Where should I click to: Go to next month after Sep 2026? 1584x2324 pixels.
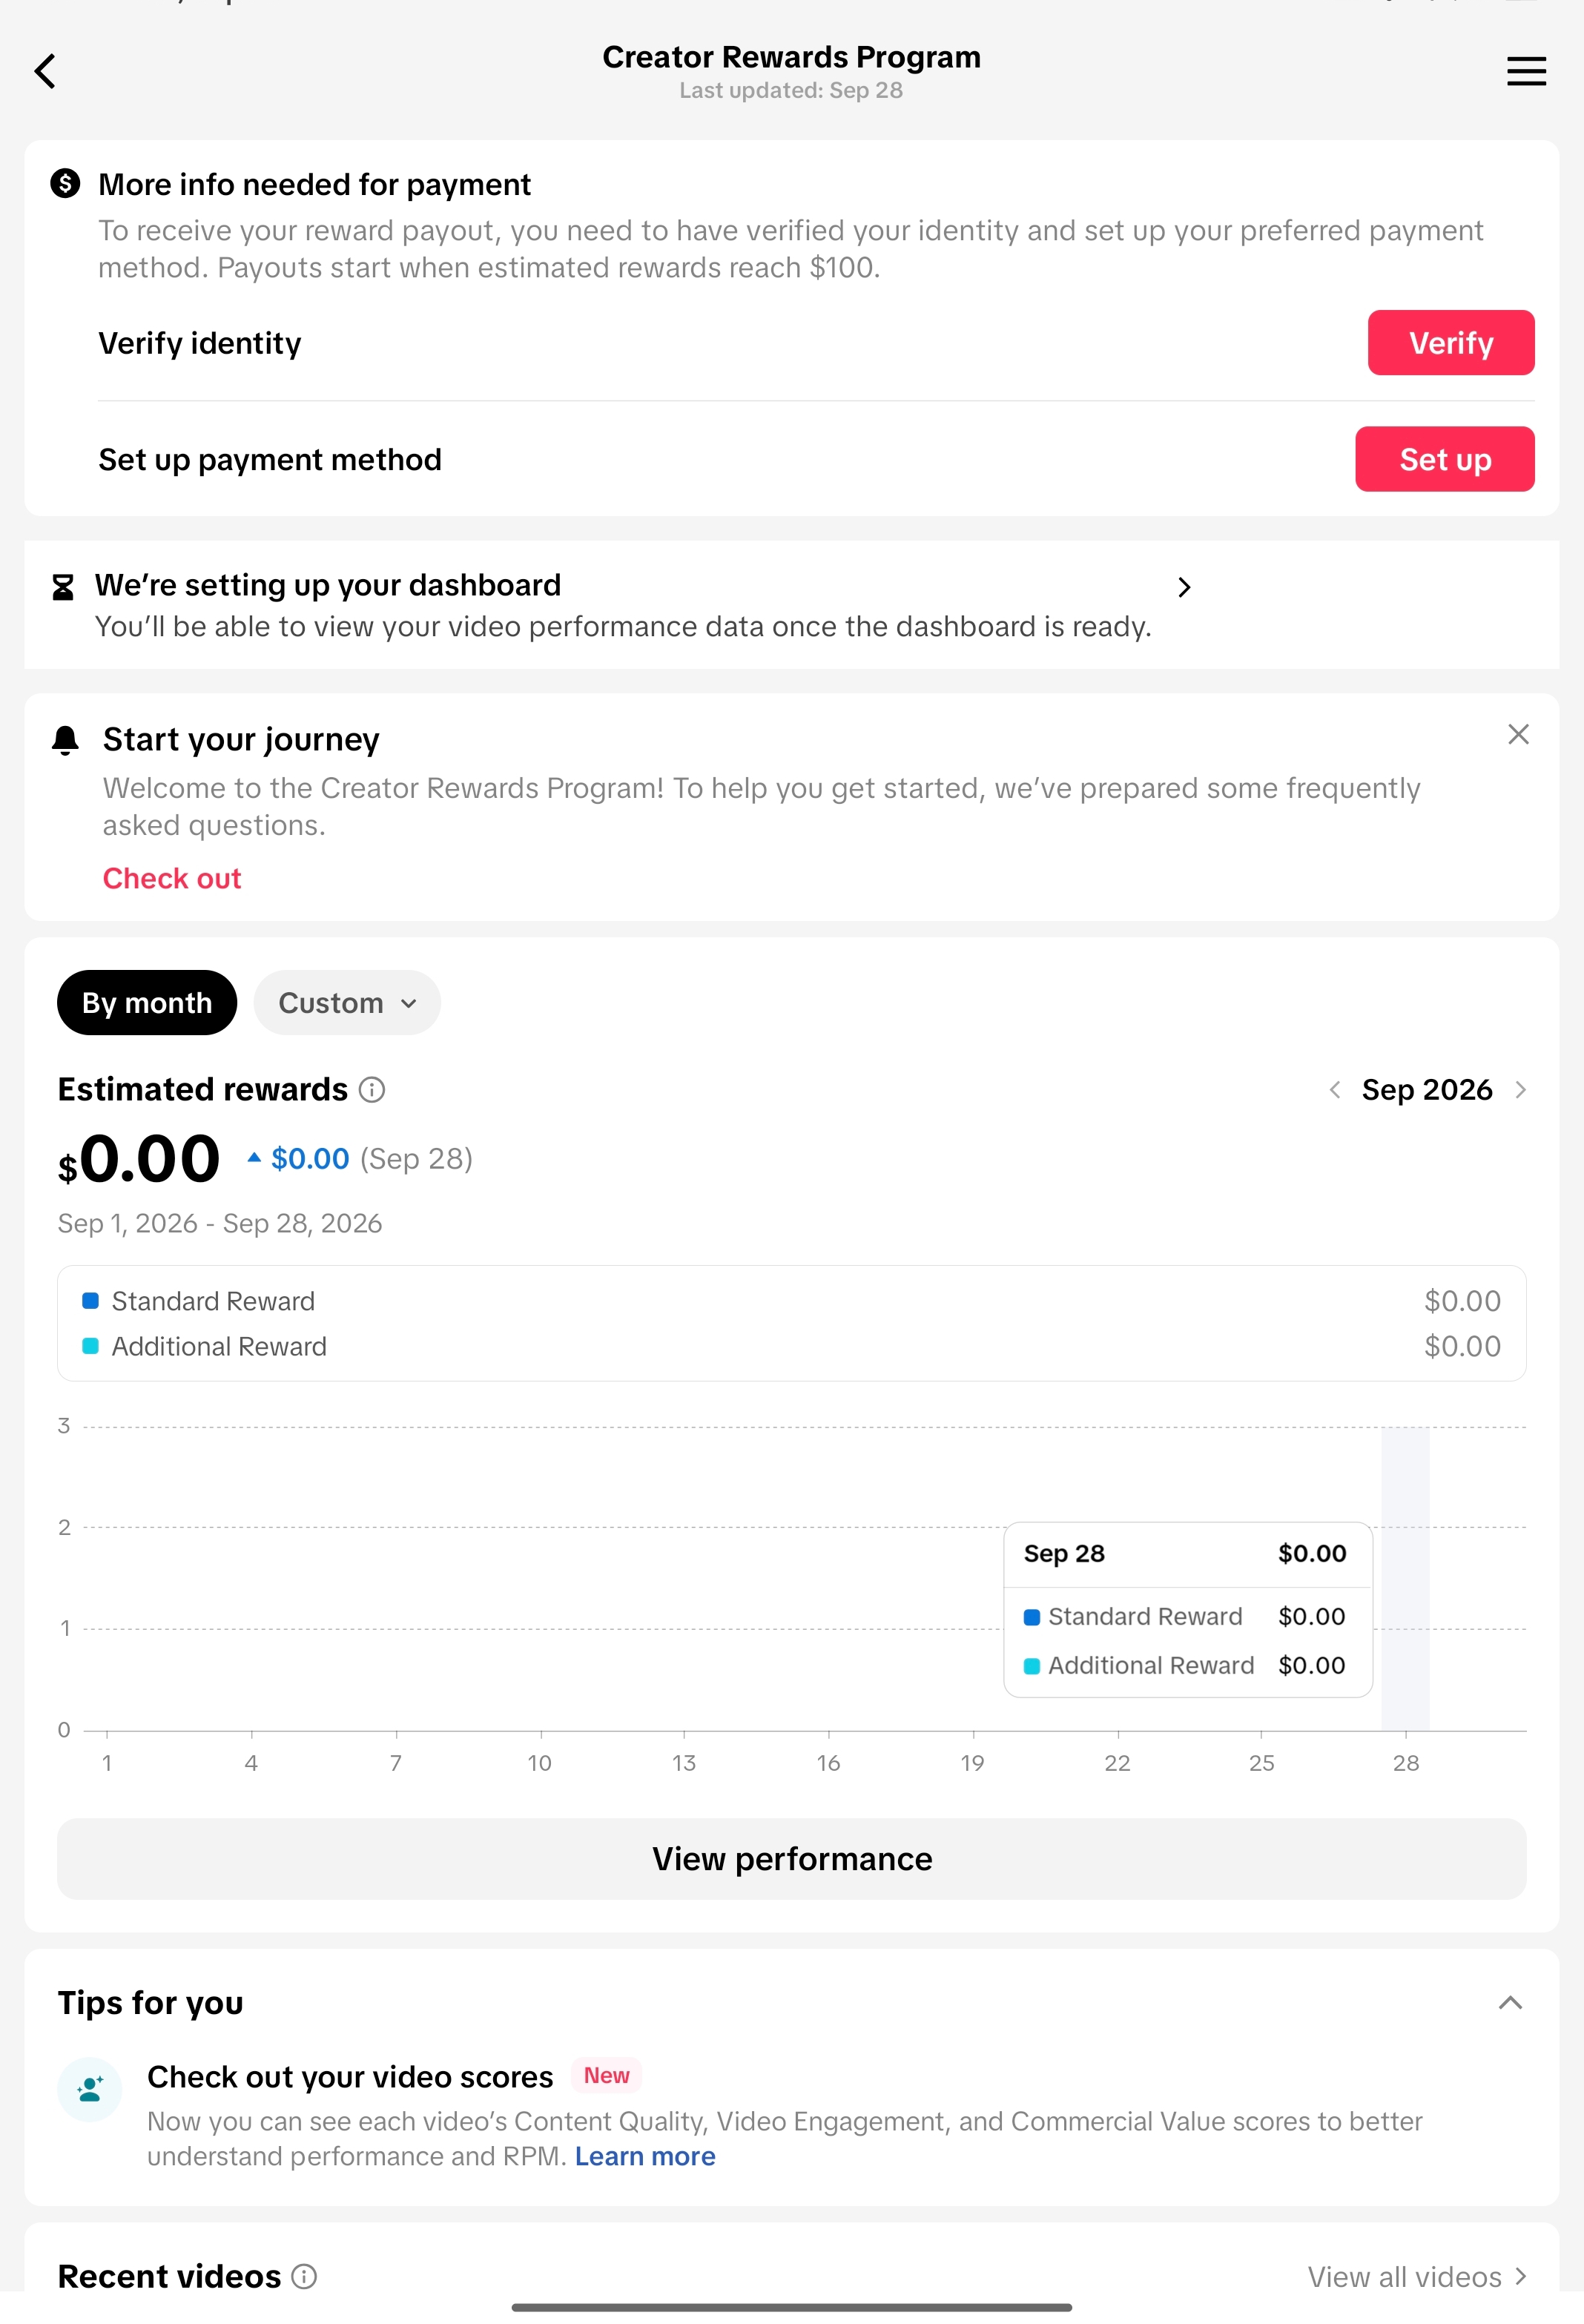click(x=1520, y=1090)
